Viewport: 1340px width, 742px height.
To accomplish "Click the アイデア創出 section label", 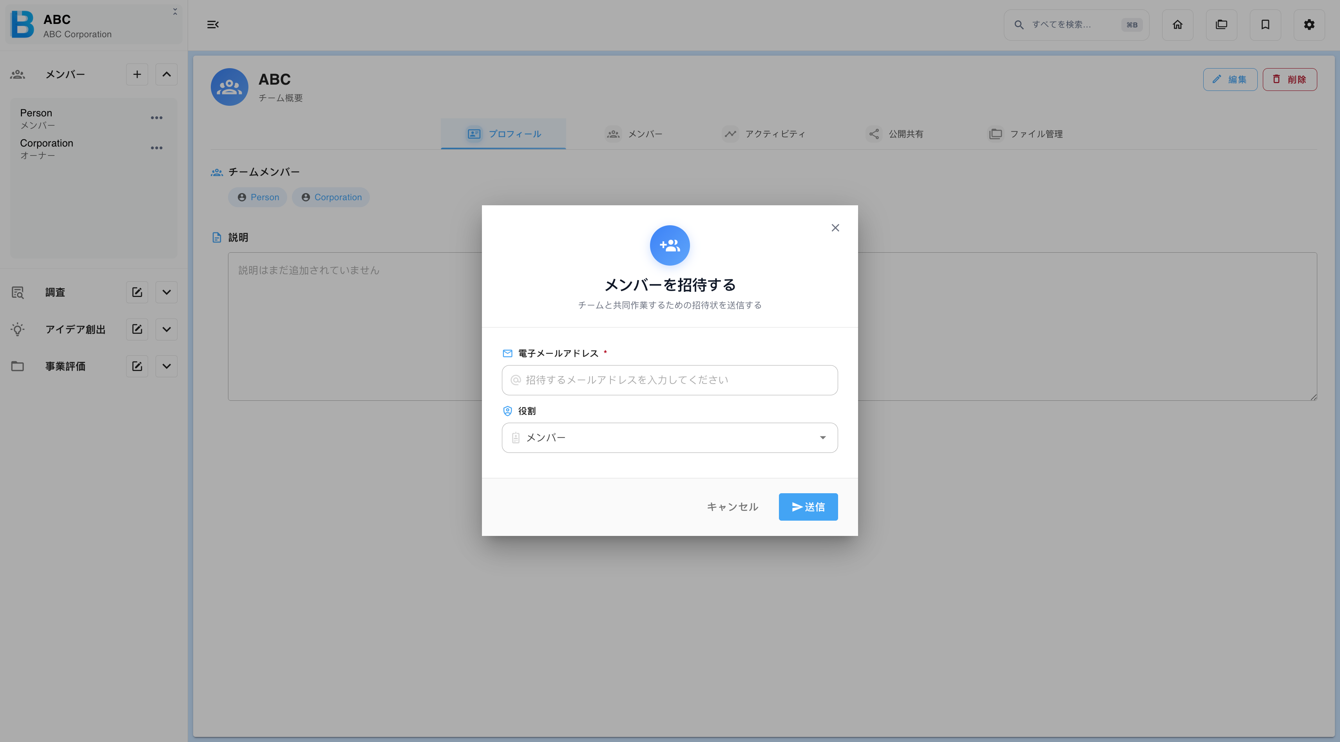I will 76,329.
